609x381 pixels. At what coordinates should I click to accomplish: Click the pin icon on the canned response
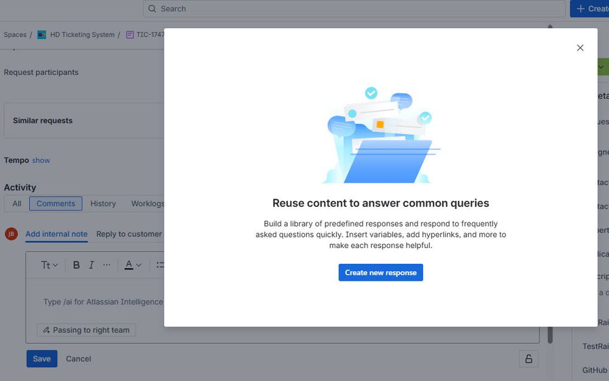coord(45,330)
